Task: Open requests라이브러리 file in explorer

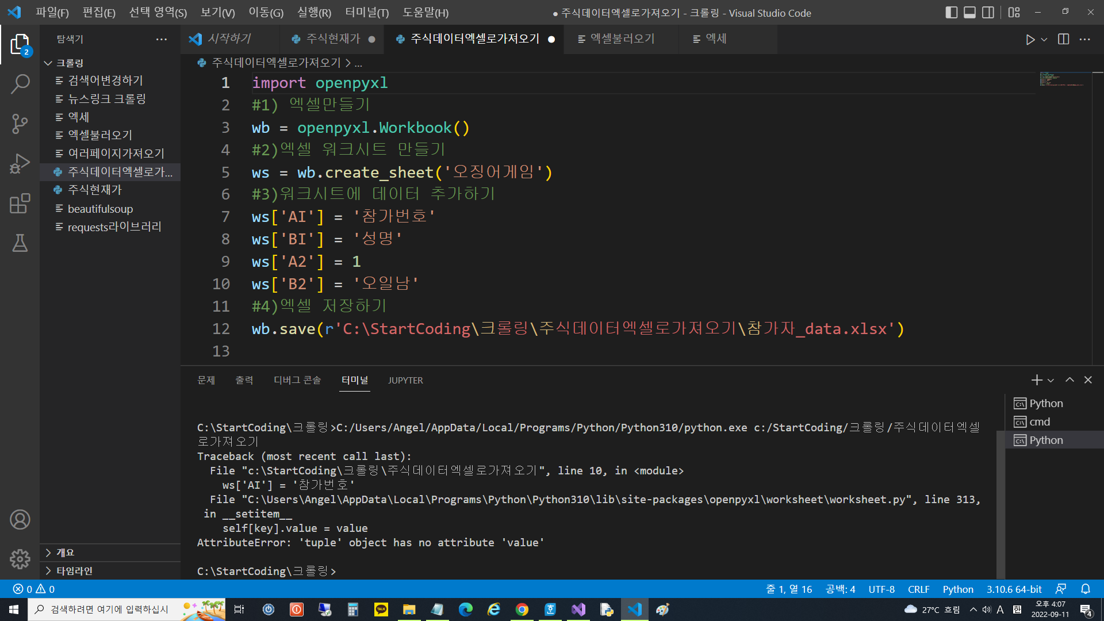Action: [x=110, y=227]
